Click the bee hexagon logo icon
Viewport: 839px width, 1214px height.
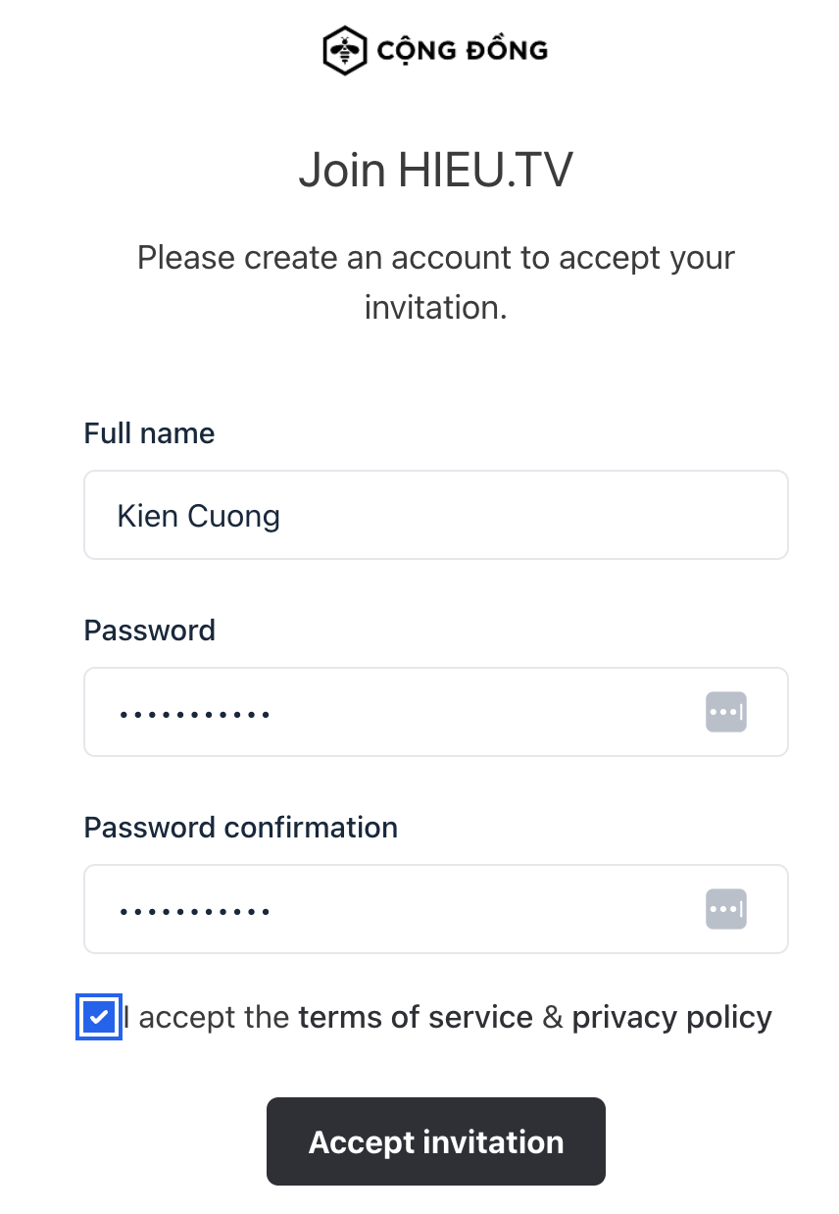coord(343,50)
